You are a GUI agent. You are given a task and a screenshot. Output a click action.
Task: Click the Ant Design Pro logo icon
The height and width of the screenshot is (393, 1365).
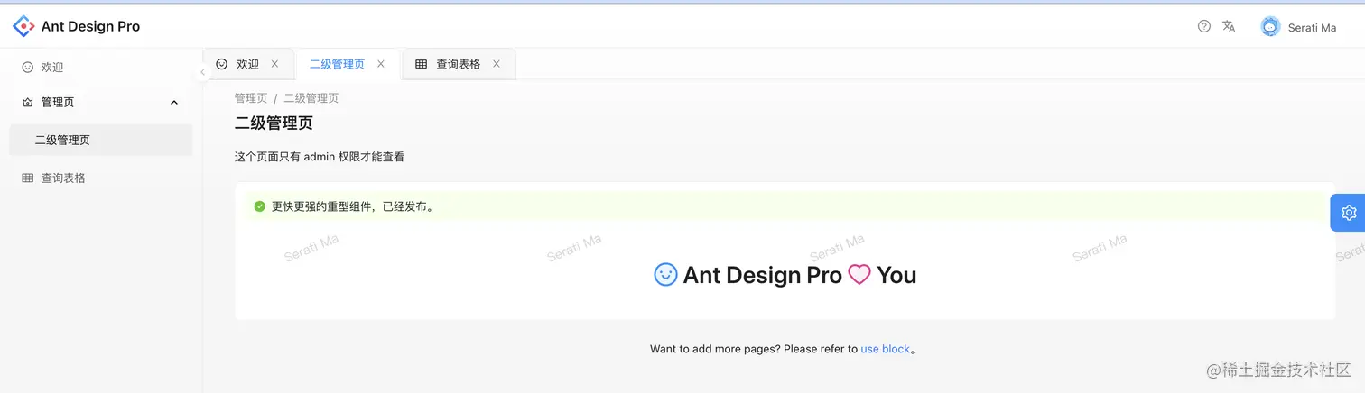point(23,26)
